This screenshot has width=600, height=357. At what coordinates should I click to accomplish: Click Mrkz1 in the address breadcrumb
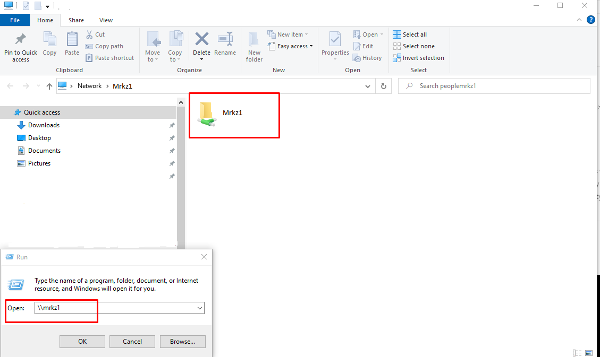pos(122,86)
